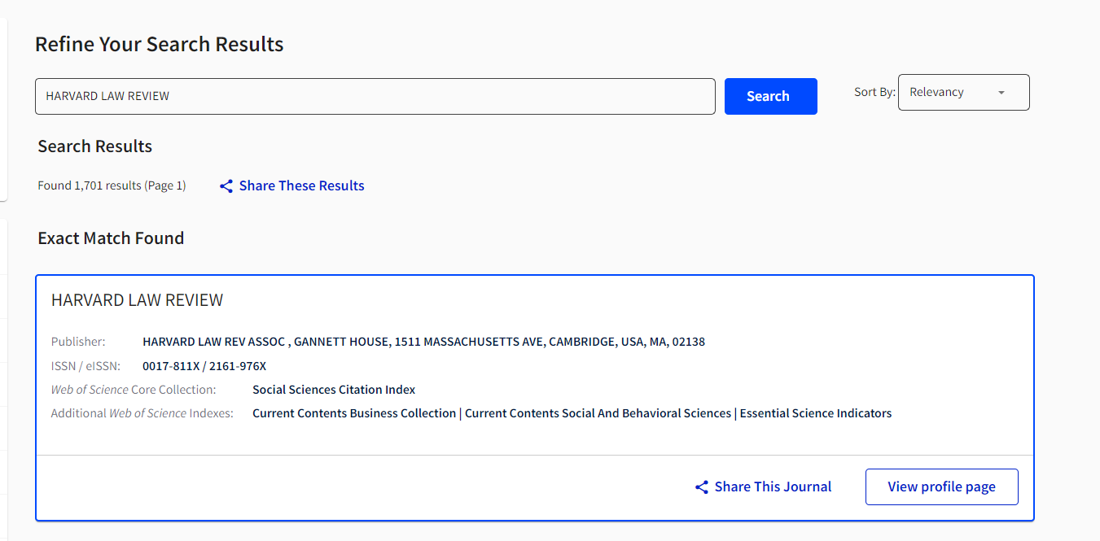
Task: Open the Sort By Relevancy dropdown
Action: pos(963,93)
